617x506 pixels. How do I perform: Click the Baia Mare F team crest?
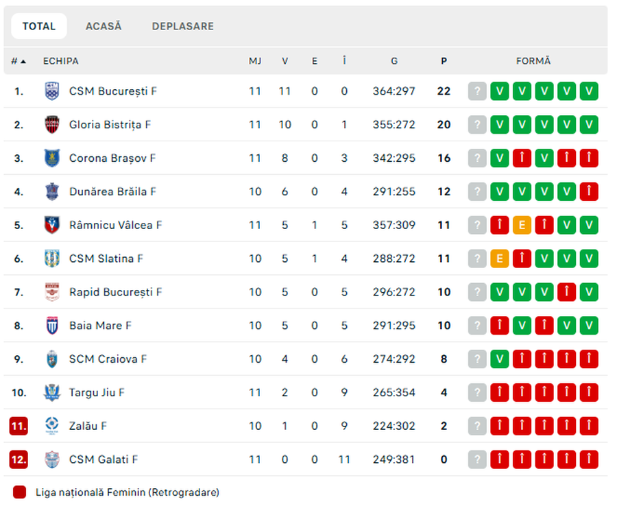point(52,326)
